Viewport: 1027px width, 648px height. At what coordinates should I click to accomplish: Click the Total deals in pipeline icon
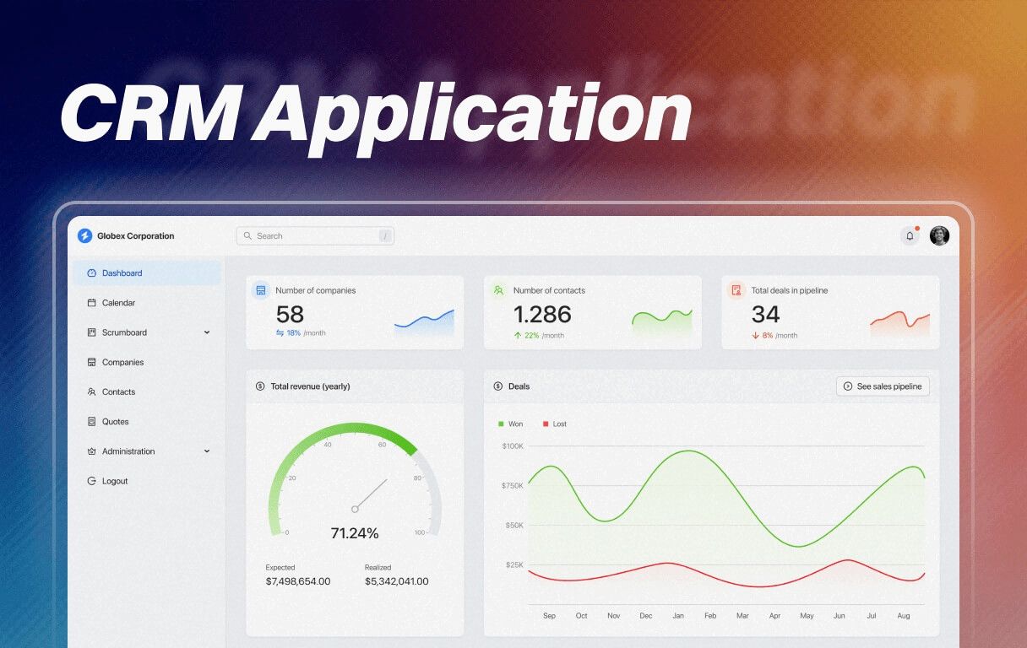736,290
